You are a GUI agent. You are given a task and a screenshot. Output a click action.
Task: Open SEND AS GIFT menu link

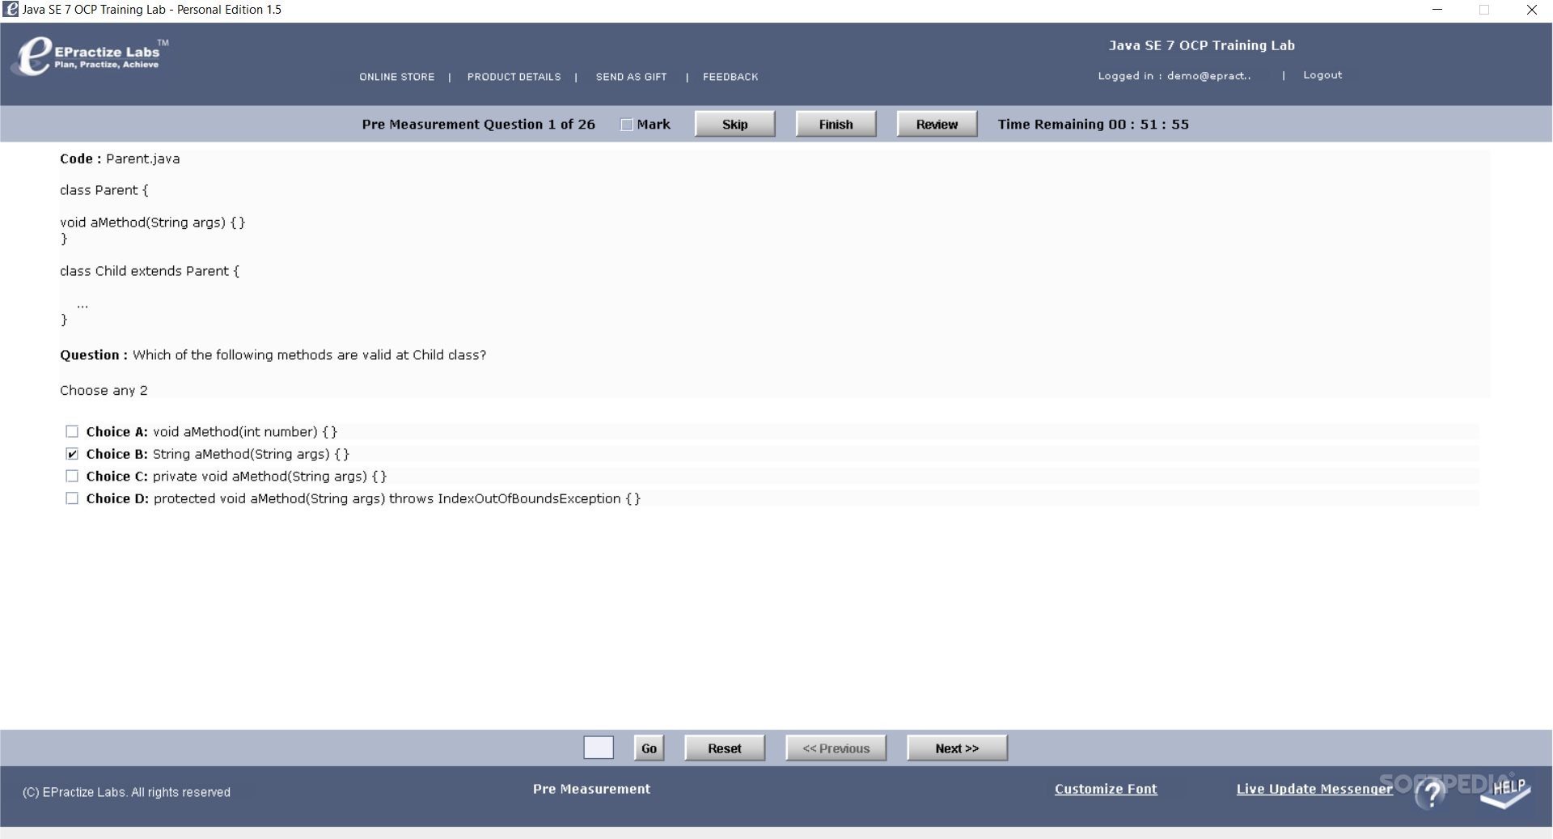click(x=632, y=77)
